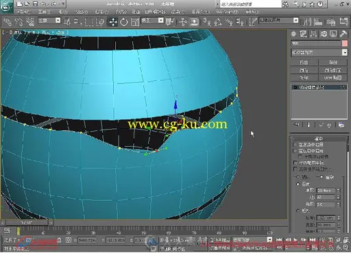Select the editable spline entry in modifier stack
This screenshot has height=253, width=351.
319,87
